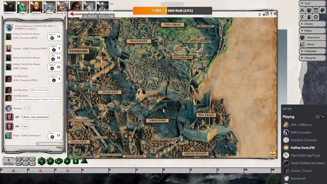Click the Plaza East label on the map
Image resolution: width=327 pixels, height=184 pixels.
(110, 92)
